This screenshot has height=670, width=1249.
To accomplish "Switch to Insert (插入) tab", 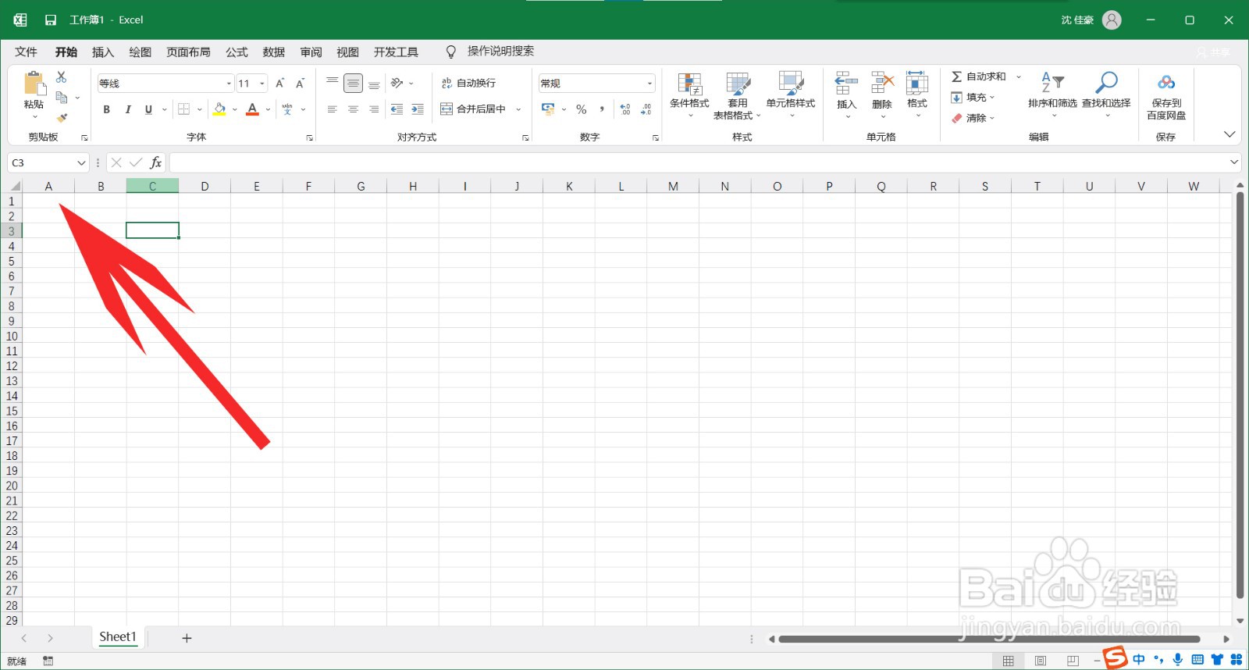I will coord(103,52).
